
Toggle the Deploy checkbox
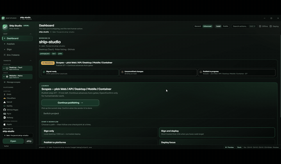coord(270,26)
